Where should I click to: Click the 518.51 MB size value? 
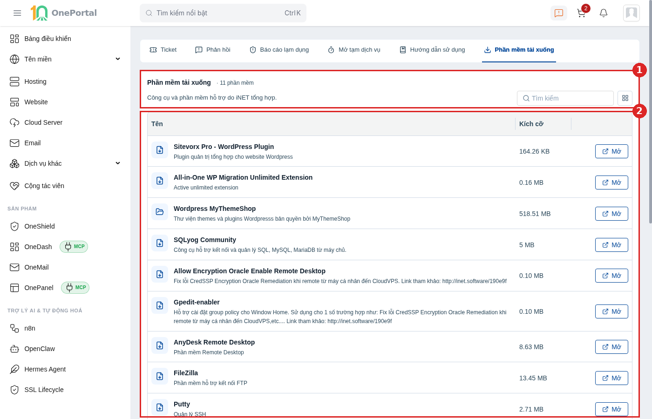click(x=535, y=214)
